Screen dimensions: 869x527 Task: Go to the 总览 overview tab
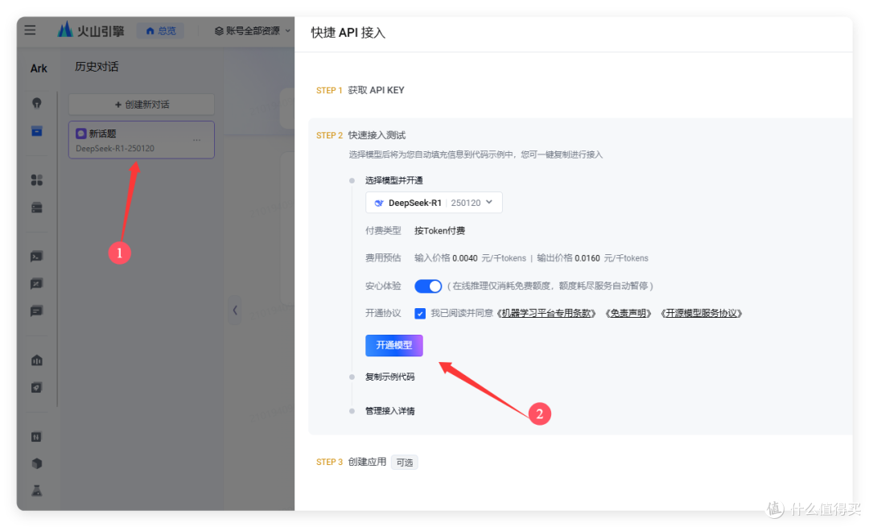click(161, 31)
